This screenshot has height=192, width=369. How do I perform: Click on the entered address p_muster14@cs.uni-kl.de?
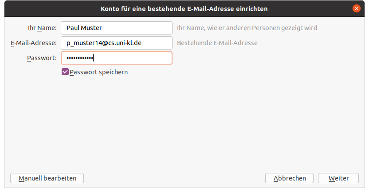point(104,43)
